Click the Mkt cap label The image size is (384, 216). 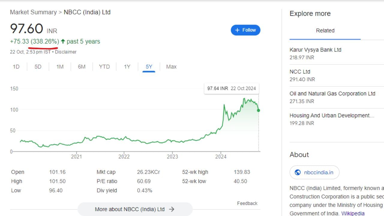pyautogui.click(x=106, y=172)
